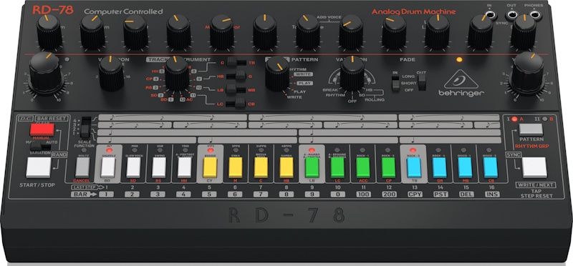Tap step 15 MB blue Disco-1 button
573x266 pixels.
point(465,167)
